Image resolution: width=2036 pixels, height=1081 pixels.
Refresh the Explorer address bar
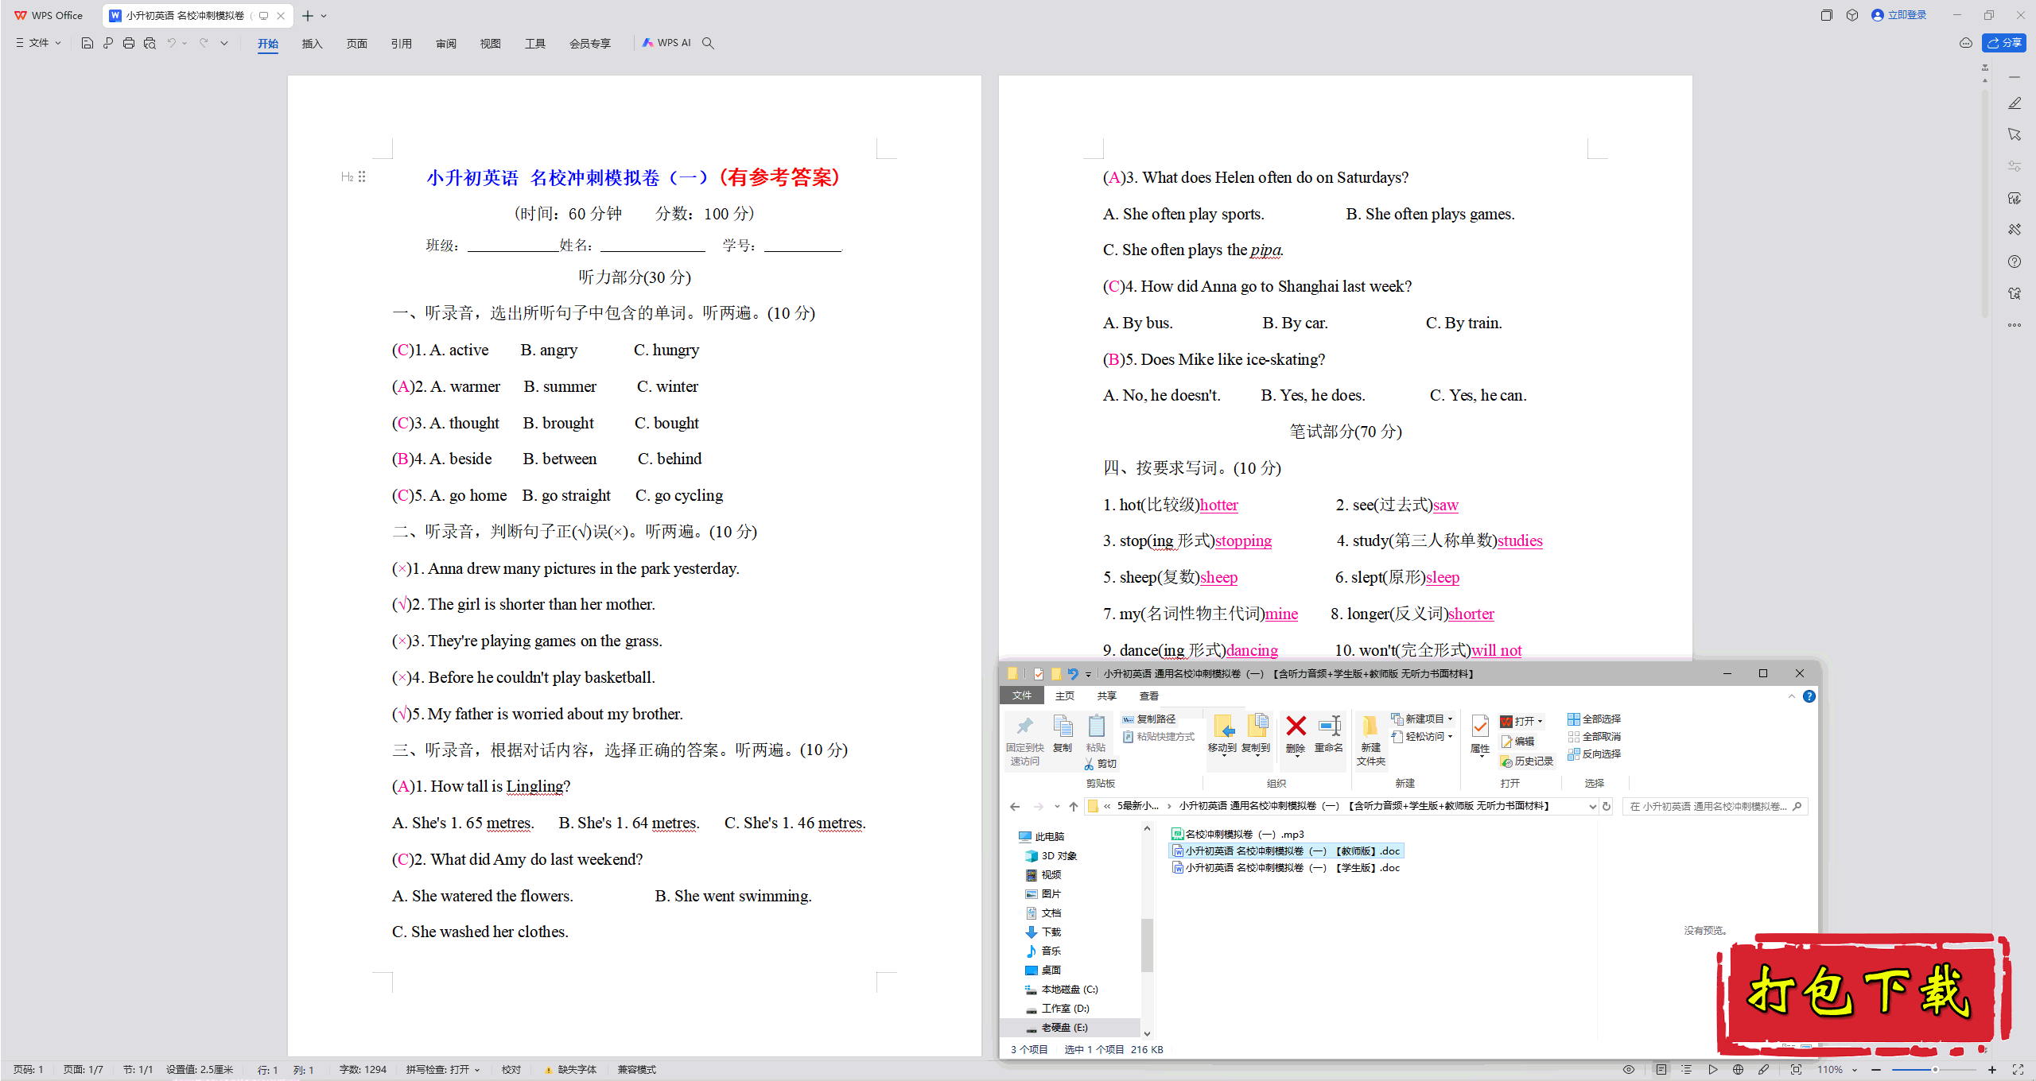[x=1607, y=807]
